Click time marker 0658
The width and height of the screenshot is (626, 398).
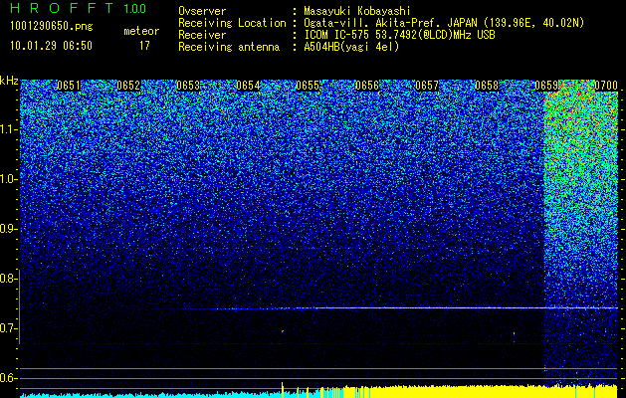point(487,86)
